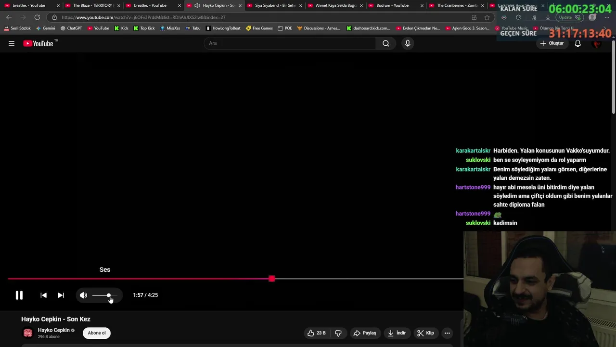Open the HowLongToBeat bookmark

click(x=223, y=28)
